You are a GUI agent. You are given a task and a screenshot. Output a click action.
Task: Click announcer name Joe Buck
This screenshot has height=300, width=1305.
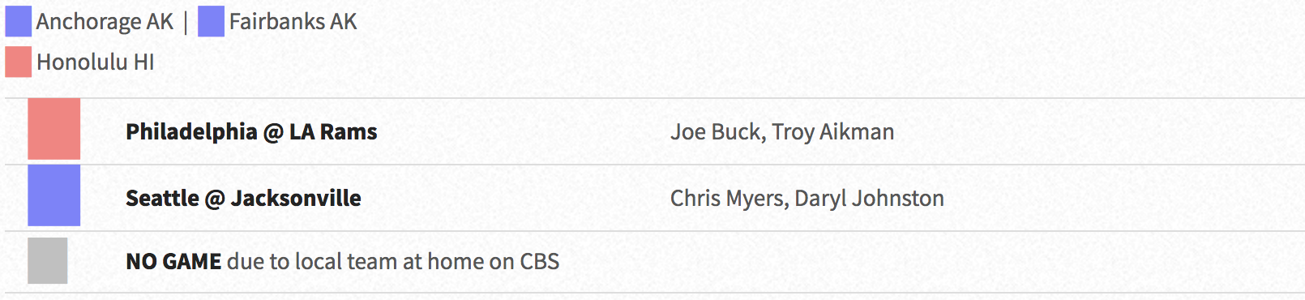tap(717, 132)
